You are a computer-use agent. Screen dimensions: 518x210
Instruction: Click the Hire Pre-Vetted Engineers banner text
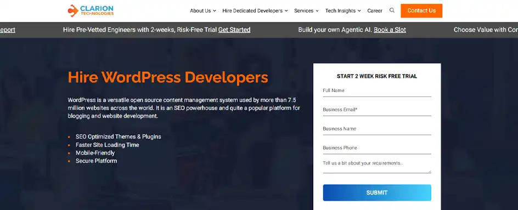pos(140,30)
